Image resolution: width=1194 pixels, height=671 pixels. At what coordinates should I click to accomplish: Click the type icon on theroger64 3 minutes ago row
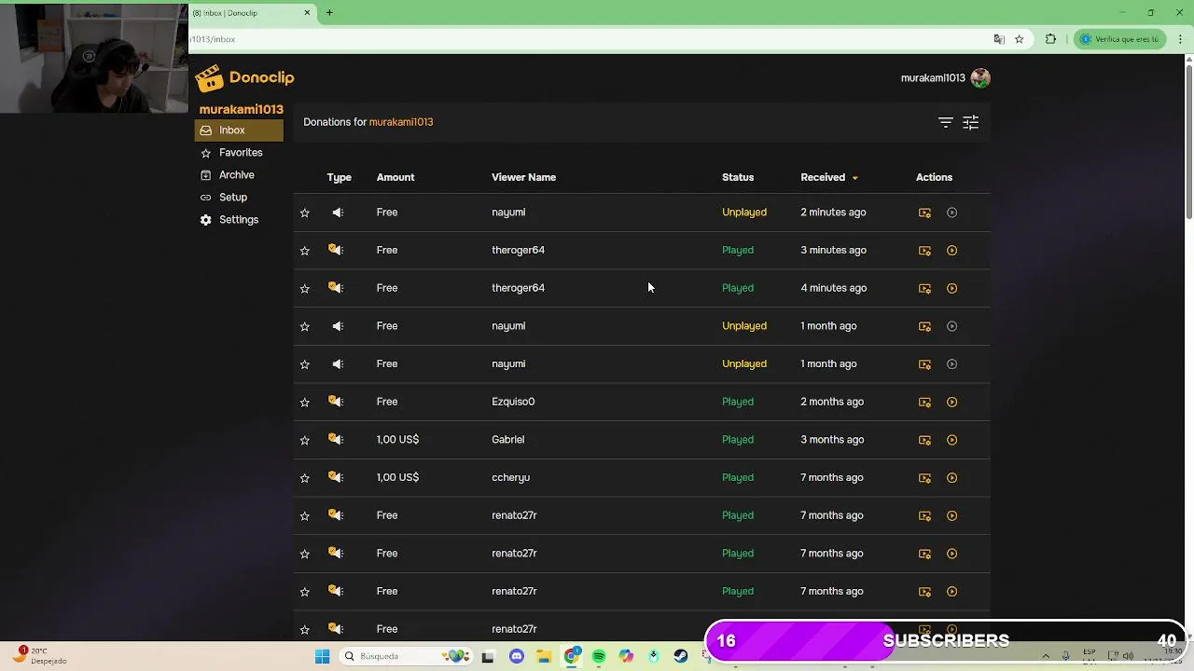336,250
